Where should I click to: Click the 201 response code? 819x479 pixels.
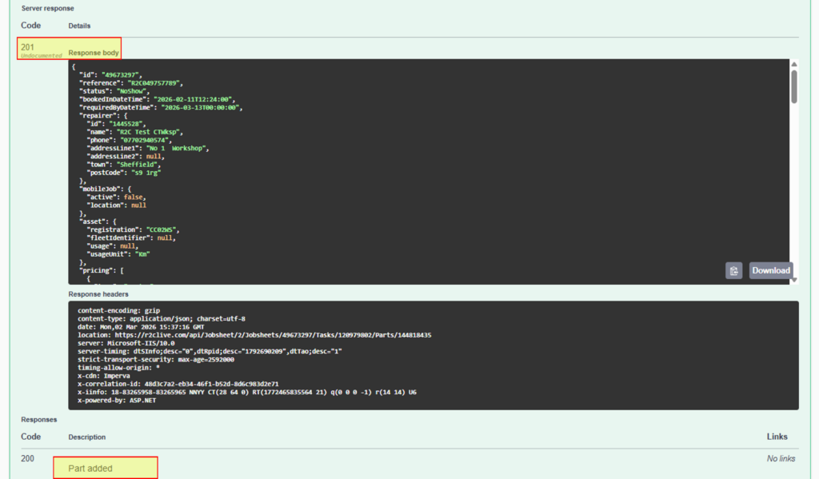pos(28,47)
